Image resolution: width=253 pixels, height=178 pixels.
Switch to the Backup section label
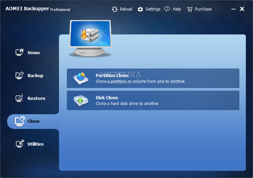point(35,75)
